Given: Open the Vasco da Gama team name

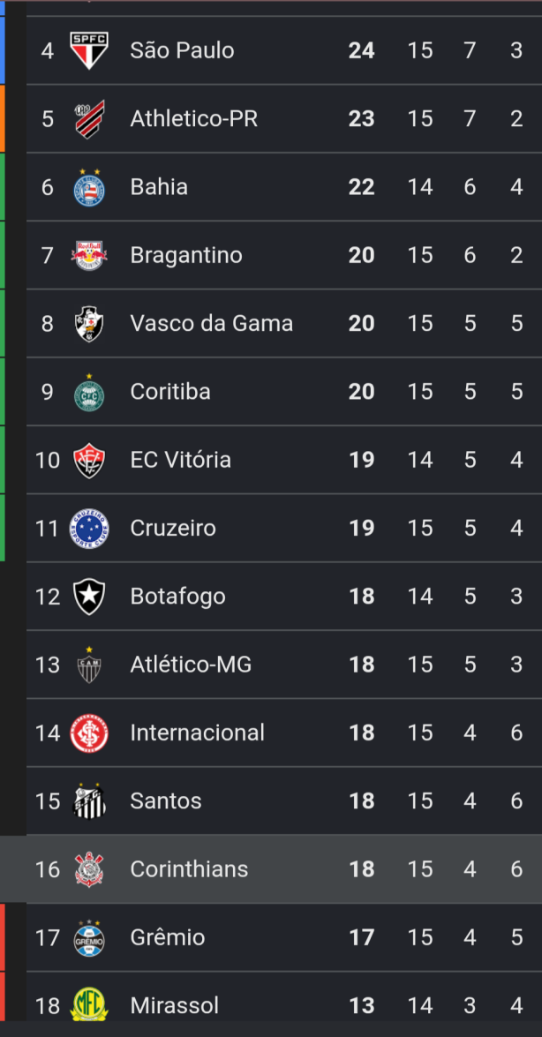Looking at the screenshot, I should [212, 323].
